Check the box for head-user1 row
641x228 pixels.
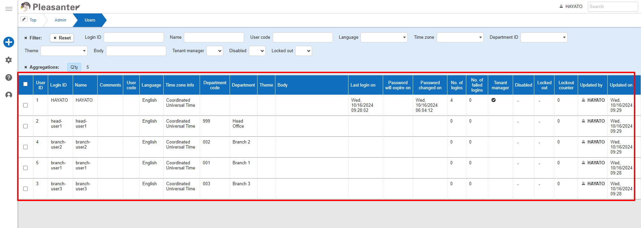26,126
